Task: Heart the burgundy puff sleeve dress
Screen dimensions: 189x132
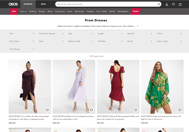Action: [x=136, y=110]
